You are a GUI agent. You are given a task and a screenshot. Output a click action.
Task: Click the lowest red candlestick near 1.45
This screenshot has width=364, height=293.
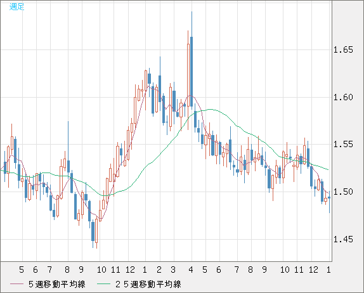click(x=96, y=231)
